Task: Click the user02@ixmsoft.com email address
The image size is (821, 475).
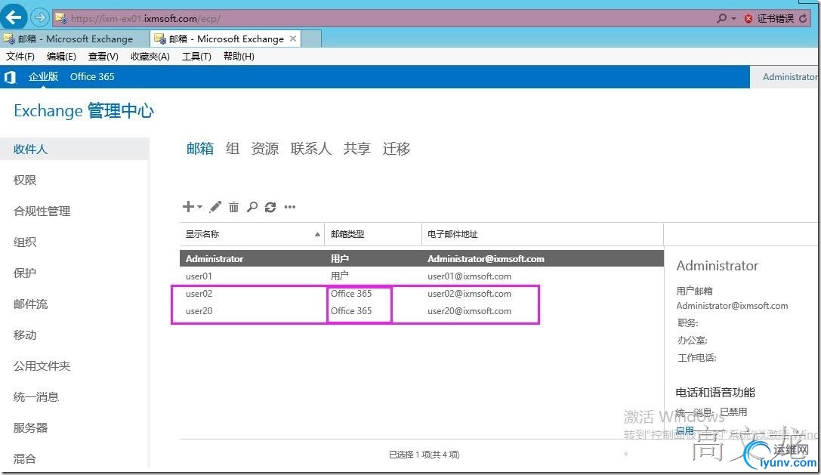Action: 469,293
